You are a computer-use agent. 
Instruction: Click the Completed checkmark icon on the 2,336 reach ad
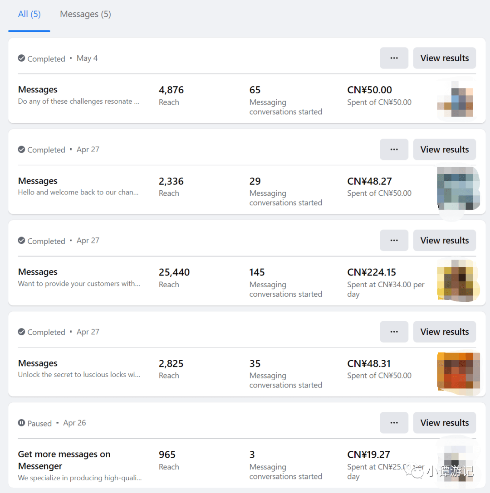[21, 150]
